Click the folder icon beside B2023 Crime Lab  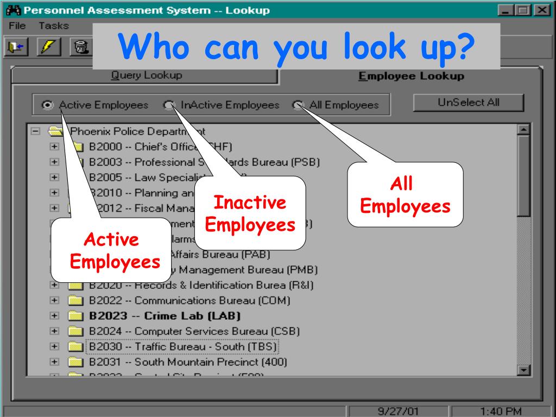[x=75, y=316]
